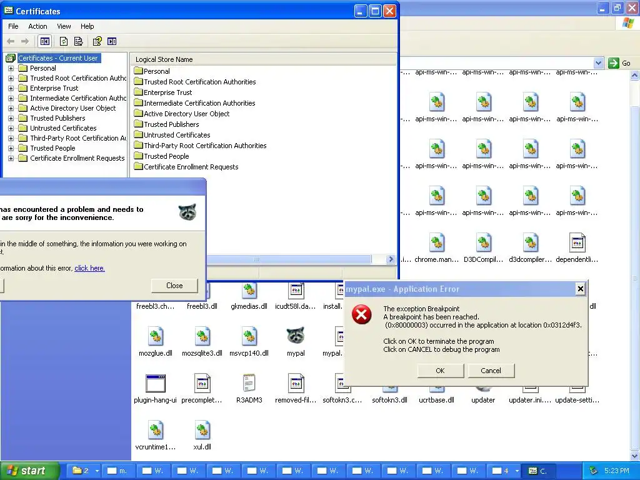Expand Intermediate Certification Authorities tree node
Screen dimensions: 640x480
[x=11, y=98]
